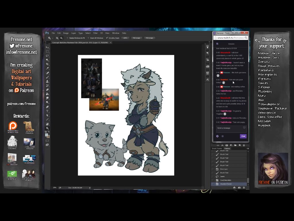Select the Type tool
This screenshot has height=221, width=294.
point(47,111)
